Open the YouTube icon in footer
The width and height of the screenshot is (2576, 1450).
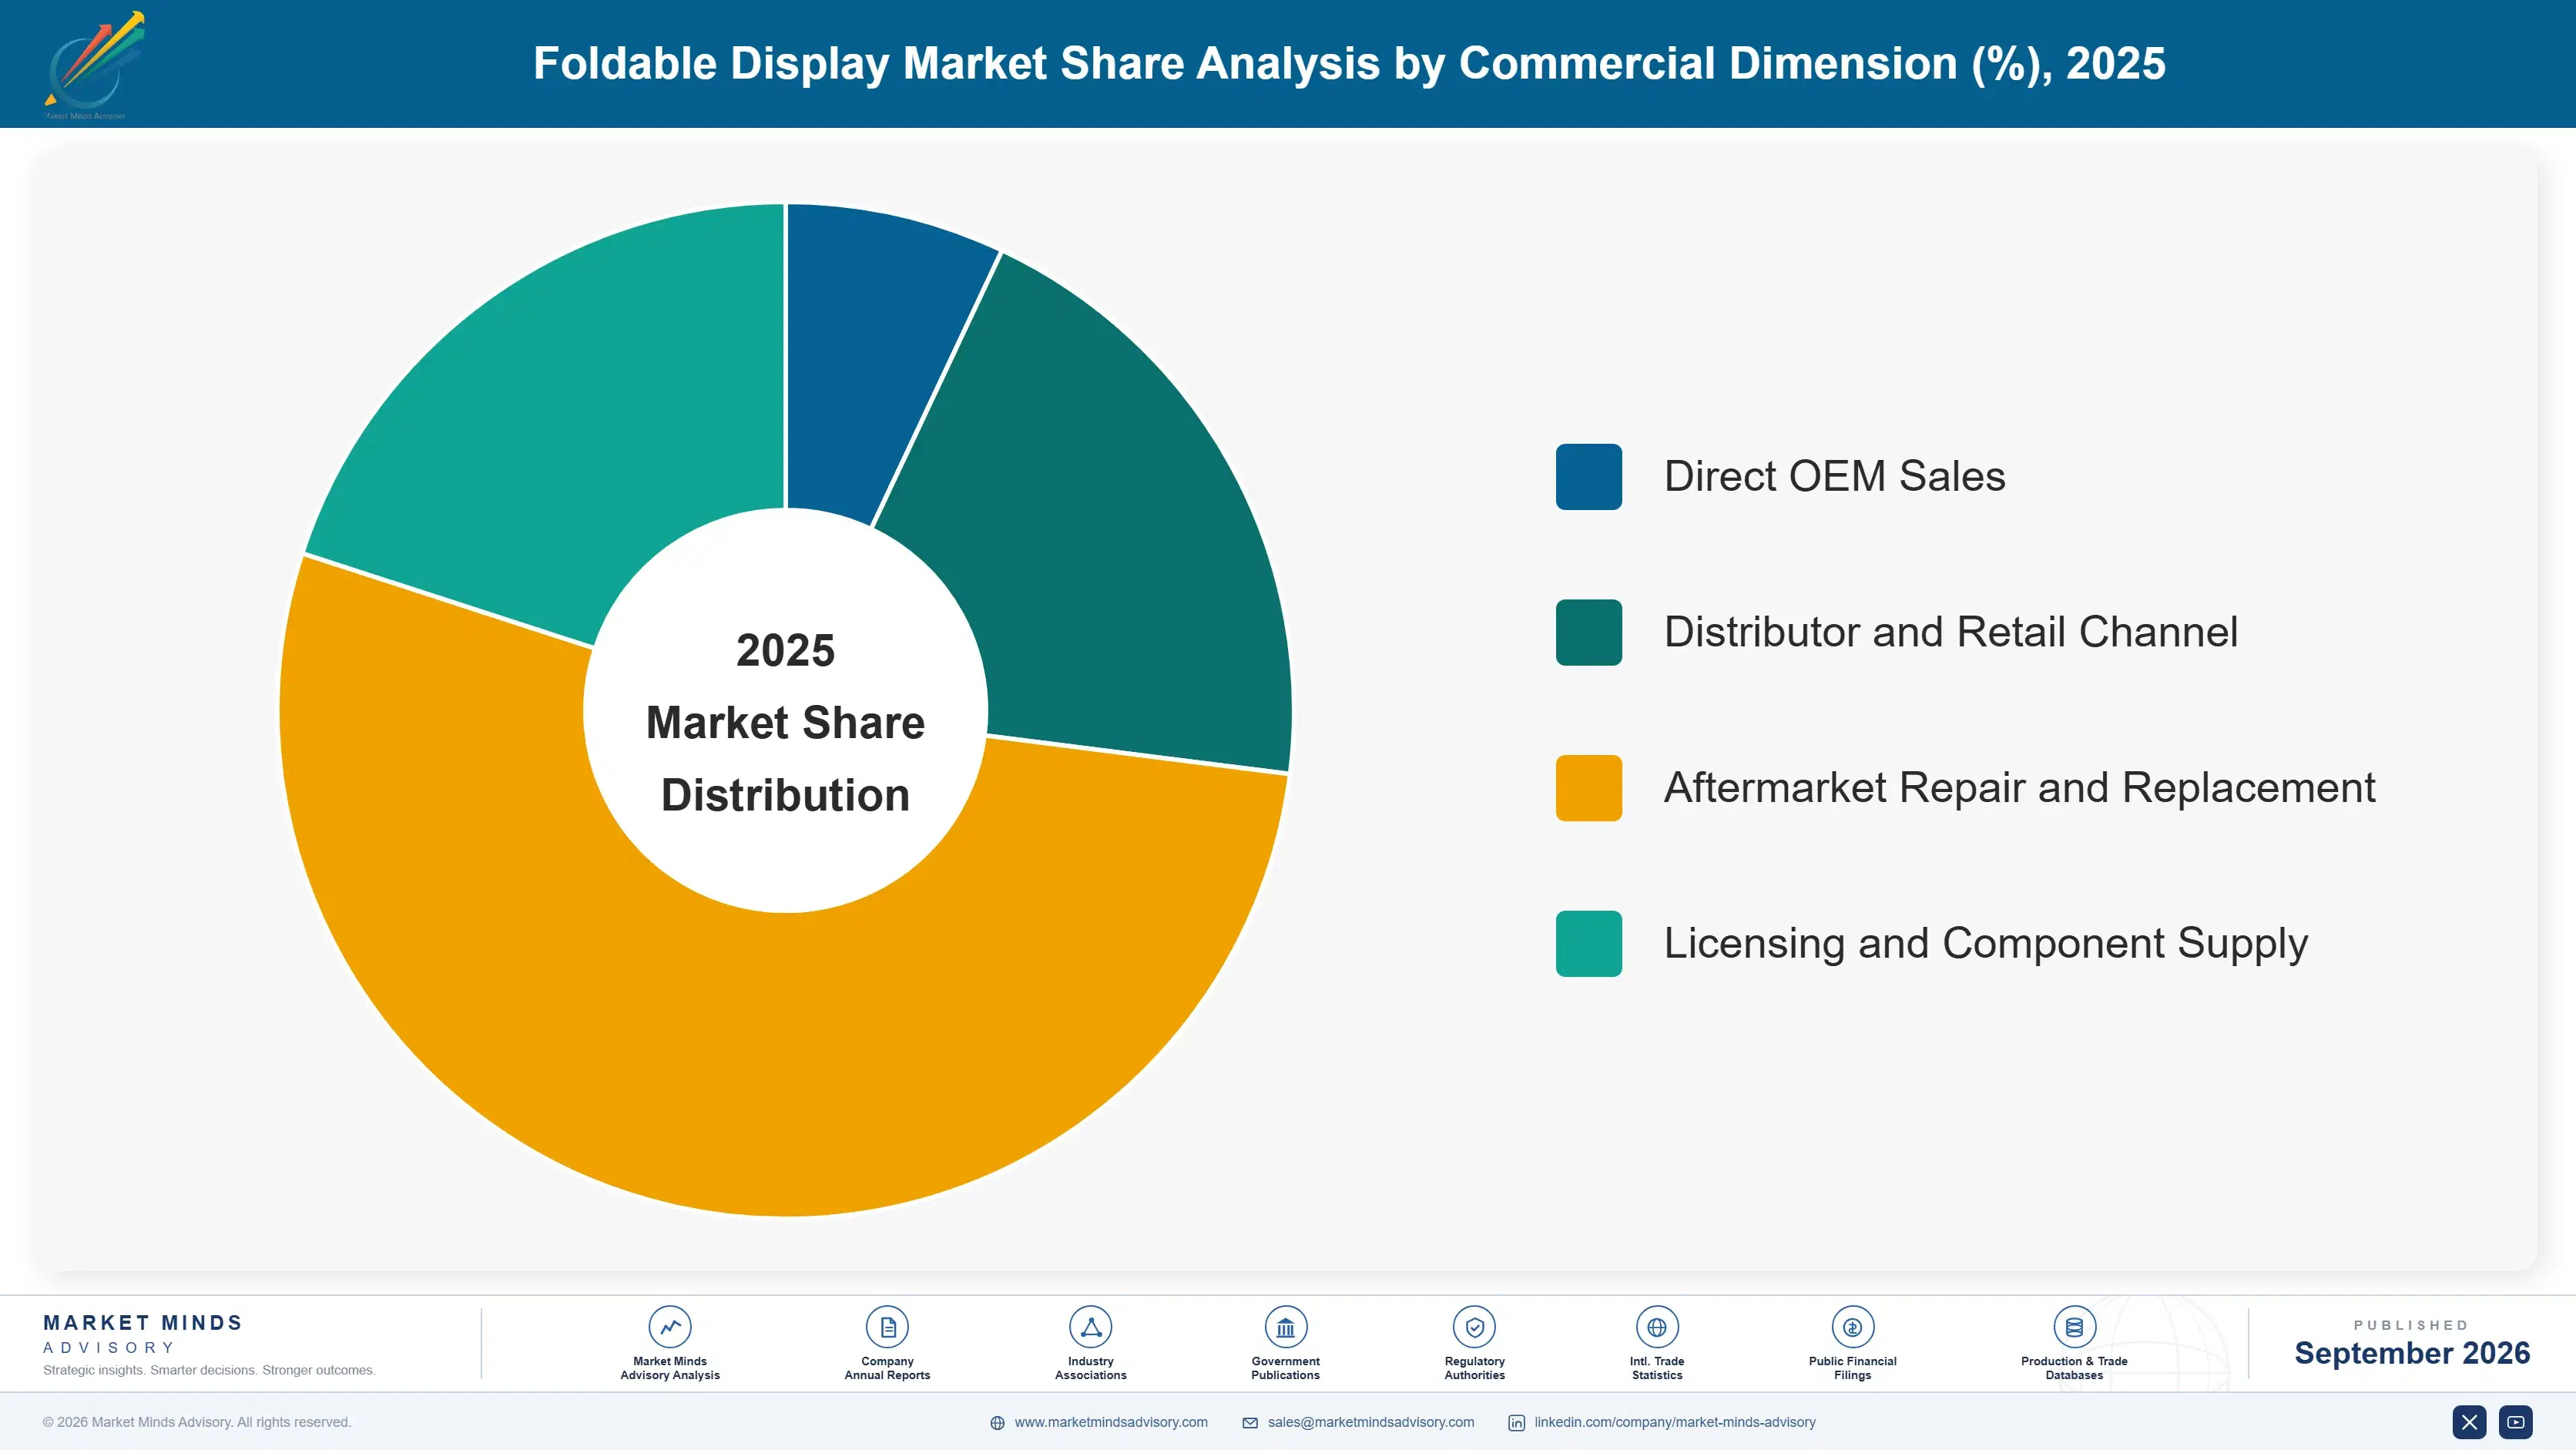pyautogui.click(x=2515, y=1422)
